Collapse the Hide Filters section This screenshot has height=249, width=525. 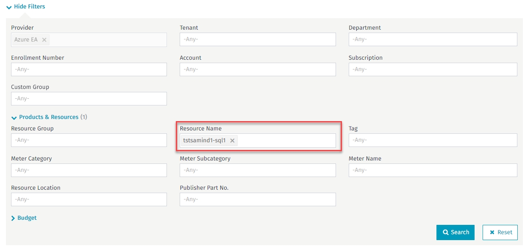(26, 7)
